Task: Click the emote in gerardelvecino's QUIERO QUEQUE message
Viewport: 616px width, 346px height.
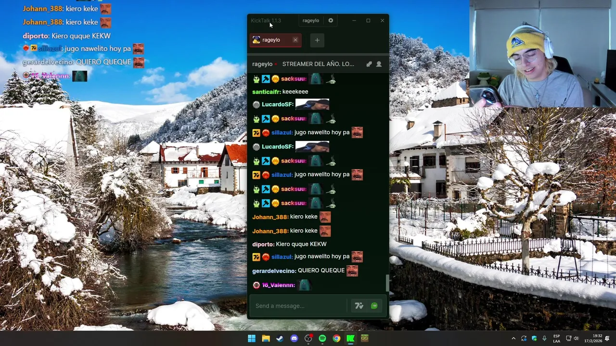Action: (352, 271)
